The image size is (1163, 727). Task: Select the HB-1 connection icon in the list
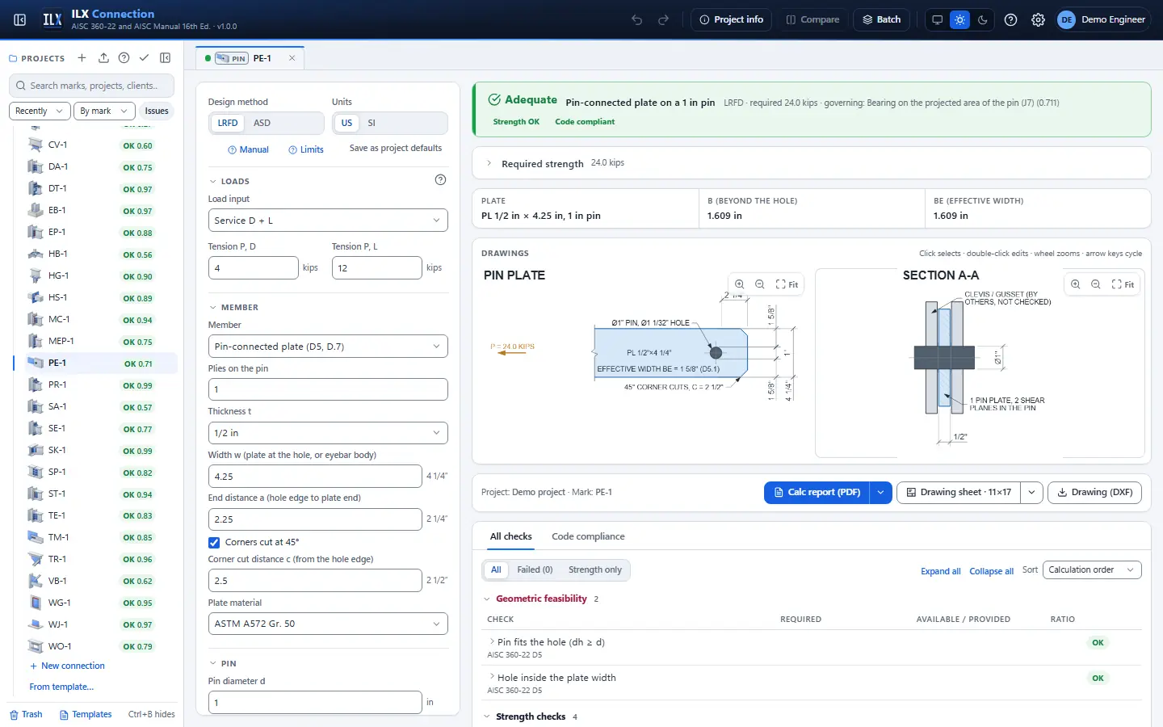click(x=35, y=254)
